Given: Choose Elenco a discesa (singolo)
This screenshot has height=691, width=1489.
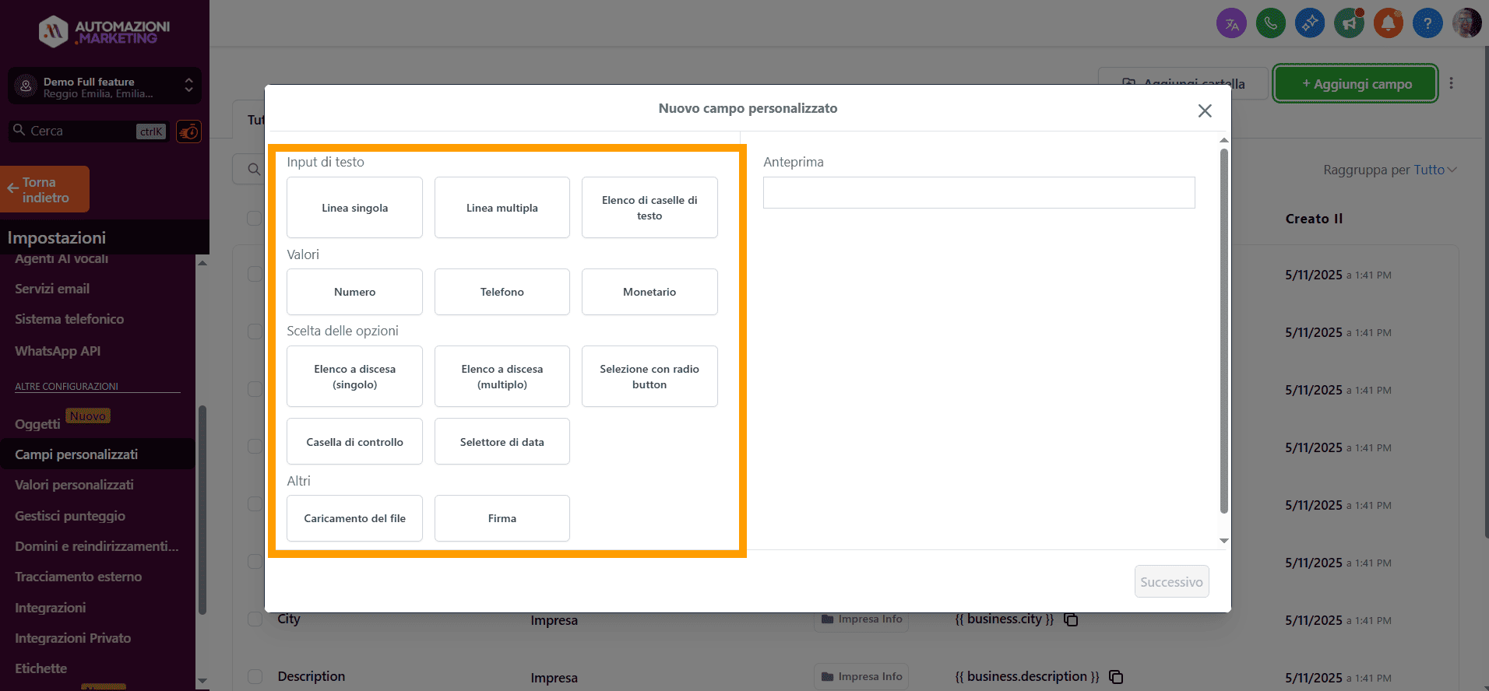Looking at the screenshot, I should (x=354, y=377).
